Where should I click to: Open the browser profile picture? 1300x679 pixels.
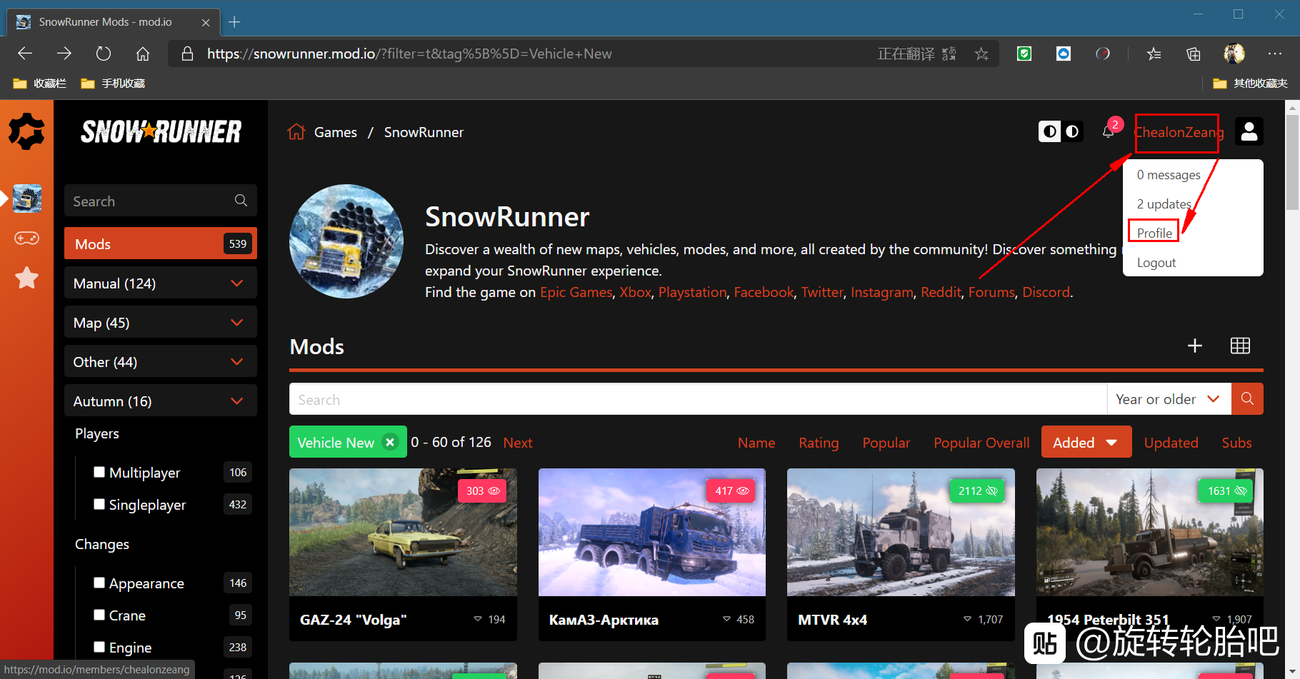1234,54
